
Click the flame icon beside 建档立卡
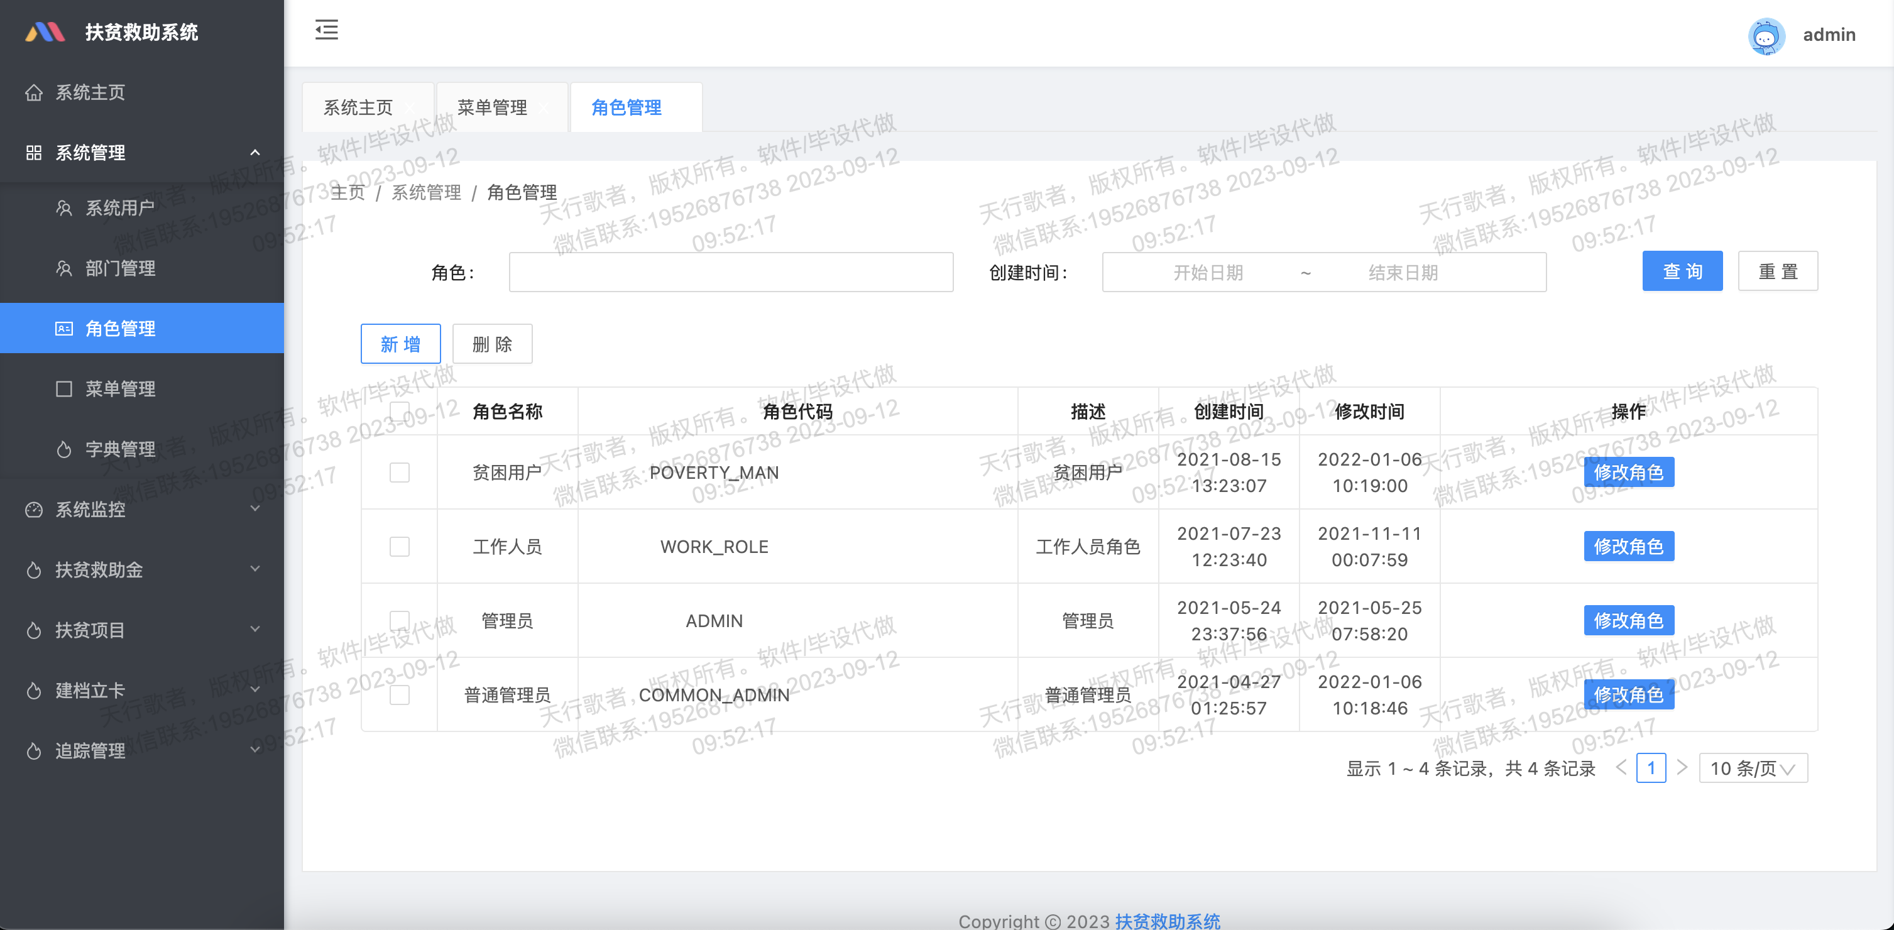34,691
